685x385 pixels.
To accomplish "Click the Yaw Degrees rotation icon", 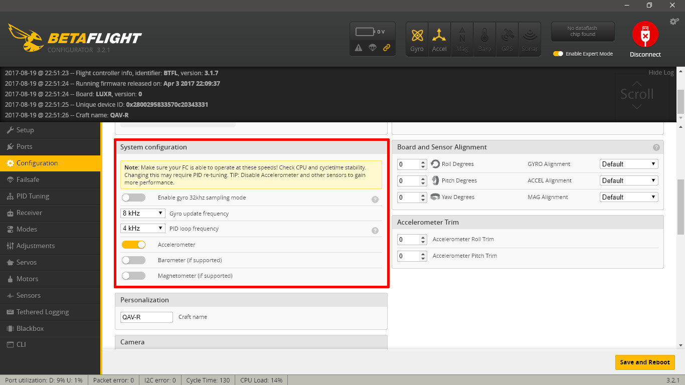I will pos(435,197).
